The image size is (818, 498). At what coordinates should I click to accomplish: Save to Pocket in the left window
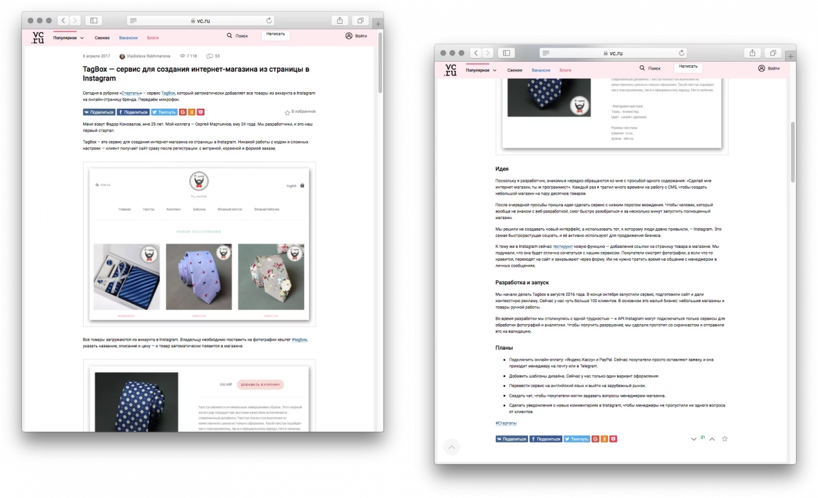200,112
